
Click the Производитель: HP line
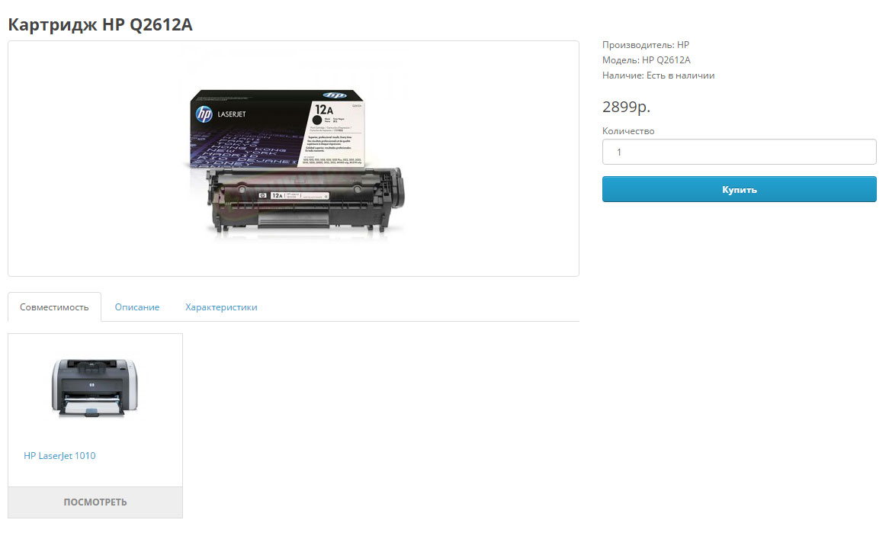tap(646, 45)
